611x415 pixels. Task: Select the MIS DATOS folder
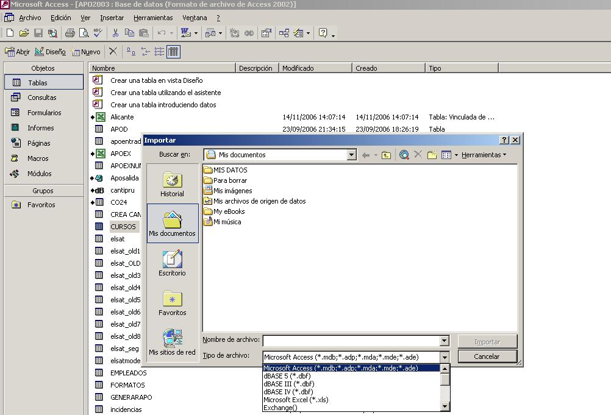[x=226, y=170]
